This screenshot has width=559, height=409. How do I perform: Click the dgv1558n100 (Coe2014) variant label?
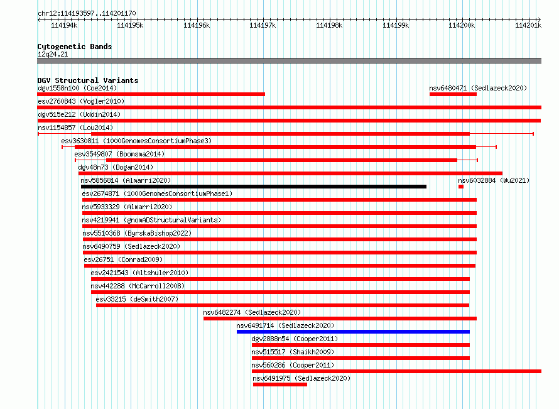[77, 88]
